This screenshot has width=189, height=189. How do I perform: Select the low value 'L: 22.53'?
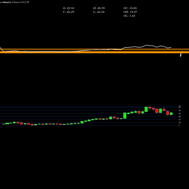point(99,12)
